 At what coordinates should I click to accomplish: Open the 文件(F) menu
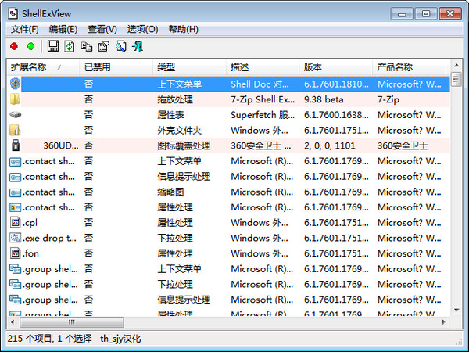point(25,30)
